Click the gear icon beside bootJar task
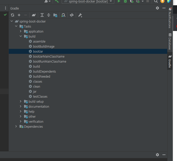 [30, 51]
